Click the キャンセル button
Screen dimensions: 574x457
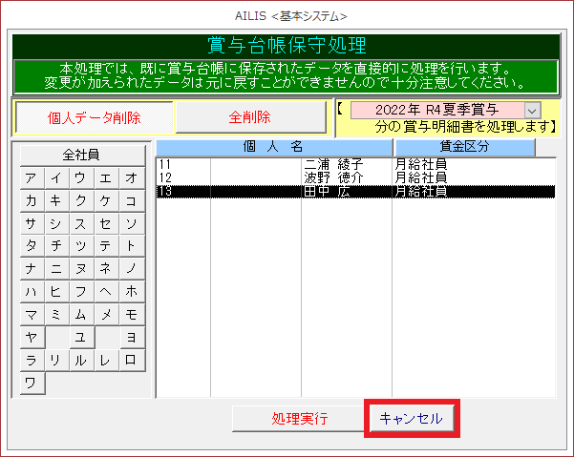(x=412, y=419)
